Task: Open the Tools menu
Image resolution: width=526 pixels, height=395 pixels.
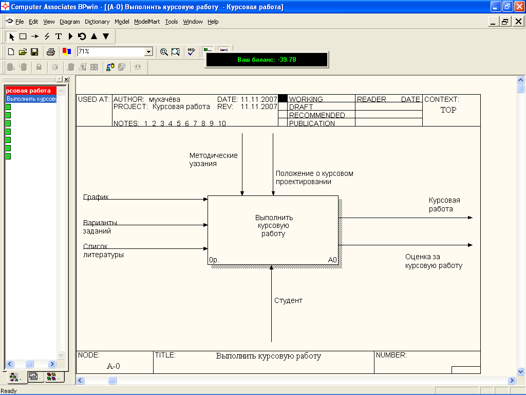Action: [172, 22]
